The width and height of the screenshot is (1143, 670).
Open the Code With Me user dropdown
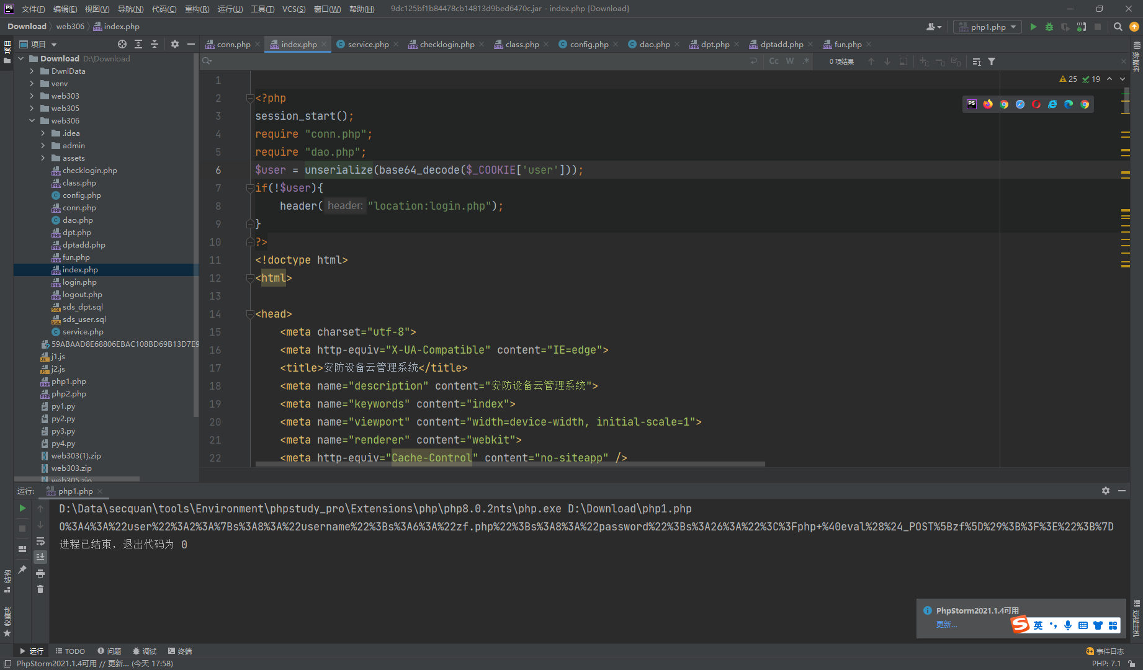pyautogui.click(x=934, y=27)
